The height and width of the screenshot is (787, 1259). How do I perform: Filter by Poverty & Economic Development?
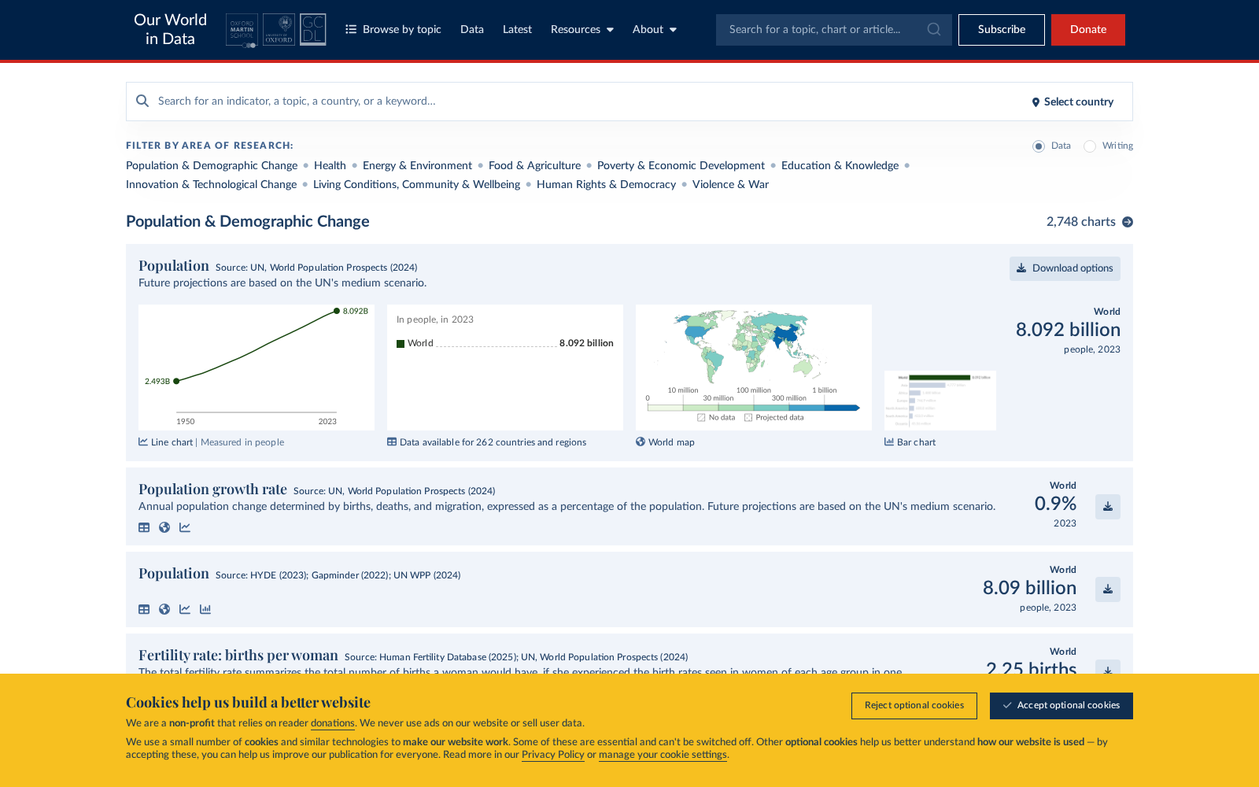(681, 165)
